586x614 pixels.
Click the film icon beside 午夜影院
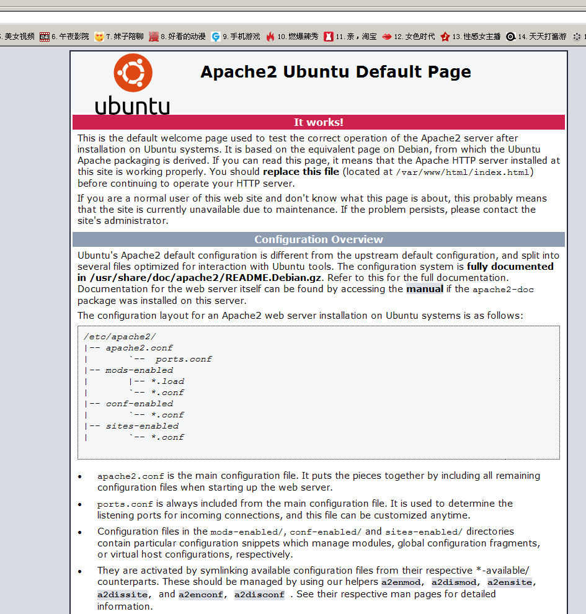point(45,37)
